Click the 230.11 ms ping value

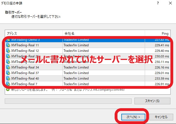(162, 62)
